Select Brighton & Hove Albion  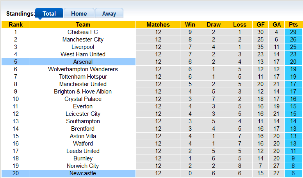[x=83, y=92]
